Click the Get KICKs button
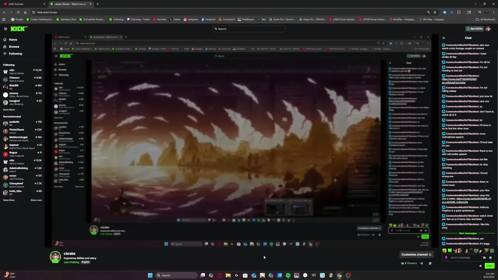Viewport: 498px width, 280px height. coord(475,29)
